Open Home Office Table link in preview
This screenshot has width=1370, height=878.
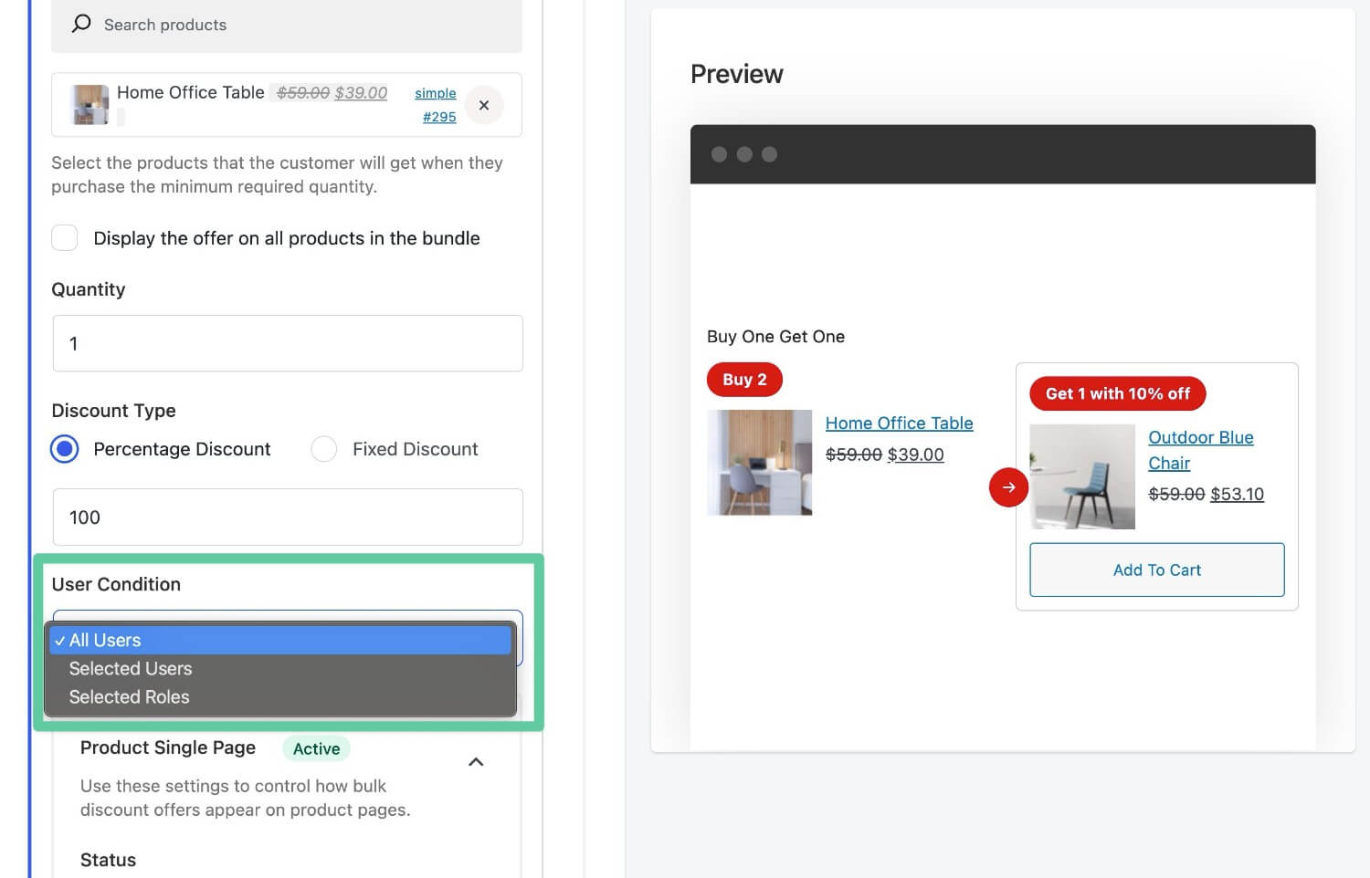click(899, 423)
